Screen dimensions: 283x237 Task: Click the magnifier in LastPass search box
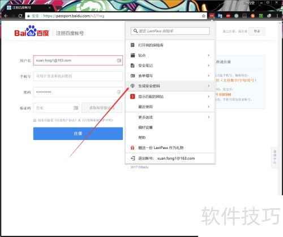[135, 31]
